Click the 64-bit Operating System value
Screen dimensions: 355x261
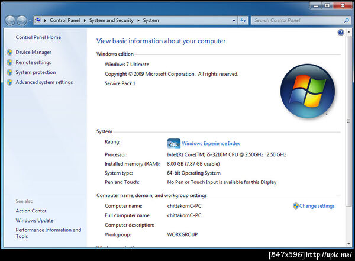pyautogui.click(x=193, y=173)
